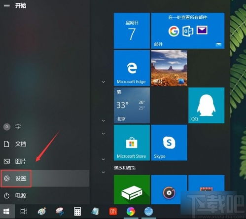Viewport: 246px width, 219px height.
Task: Open the 图片 pictures folder
Action: pyautogui.click(x=45, y=161)
